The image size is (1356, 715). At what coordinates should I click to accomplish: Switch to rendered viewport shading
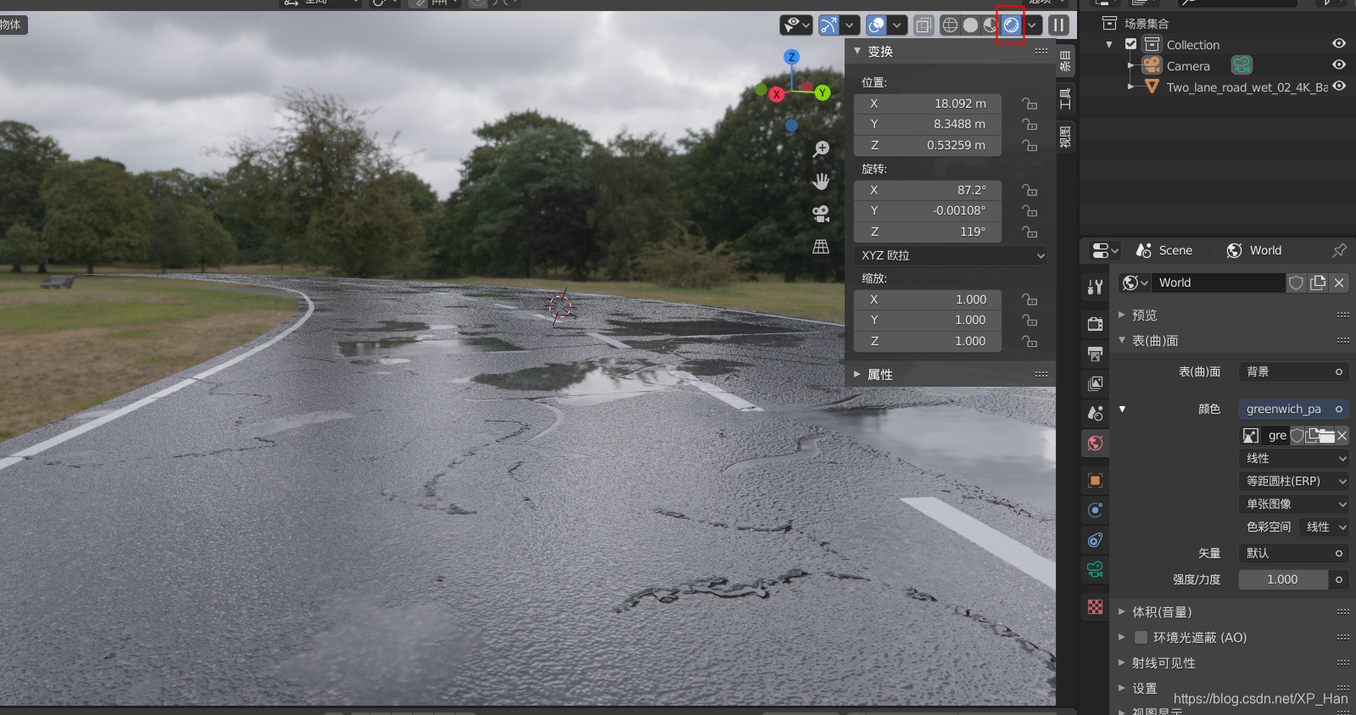click(1011, 25)
